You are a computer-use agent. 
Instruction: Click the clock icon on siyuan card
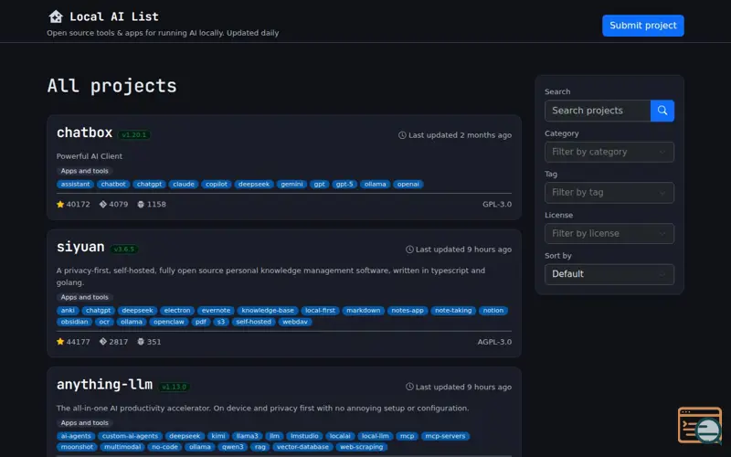click(x=409, y=250)
